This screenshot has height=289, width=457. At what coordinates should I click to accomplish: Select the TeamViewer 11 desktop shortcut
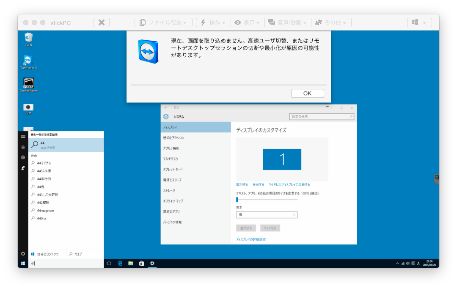tap(28, 62)
